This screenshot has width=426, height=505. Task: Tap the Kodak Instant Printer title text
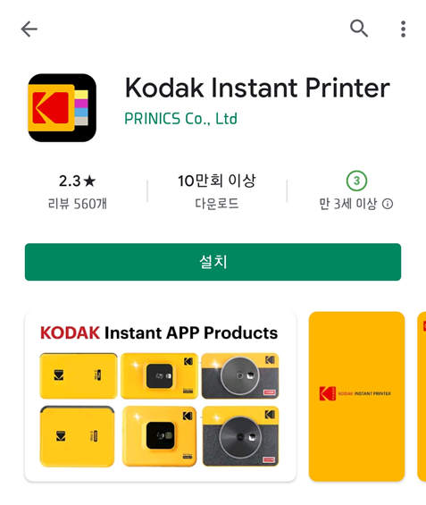(x=257, y=88)
